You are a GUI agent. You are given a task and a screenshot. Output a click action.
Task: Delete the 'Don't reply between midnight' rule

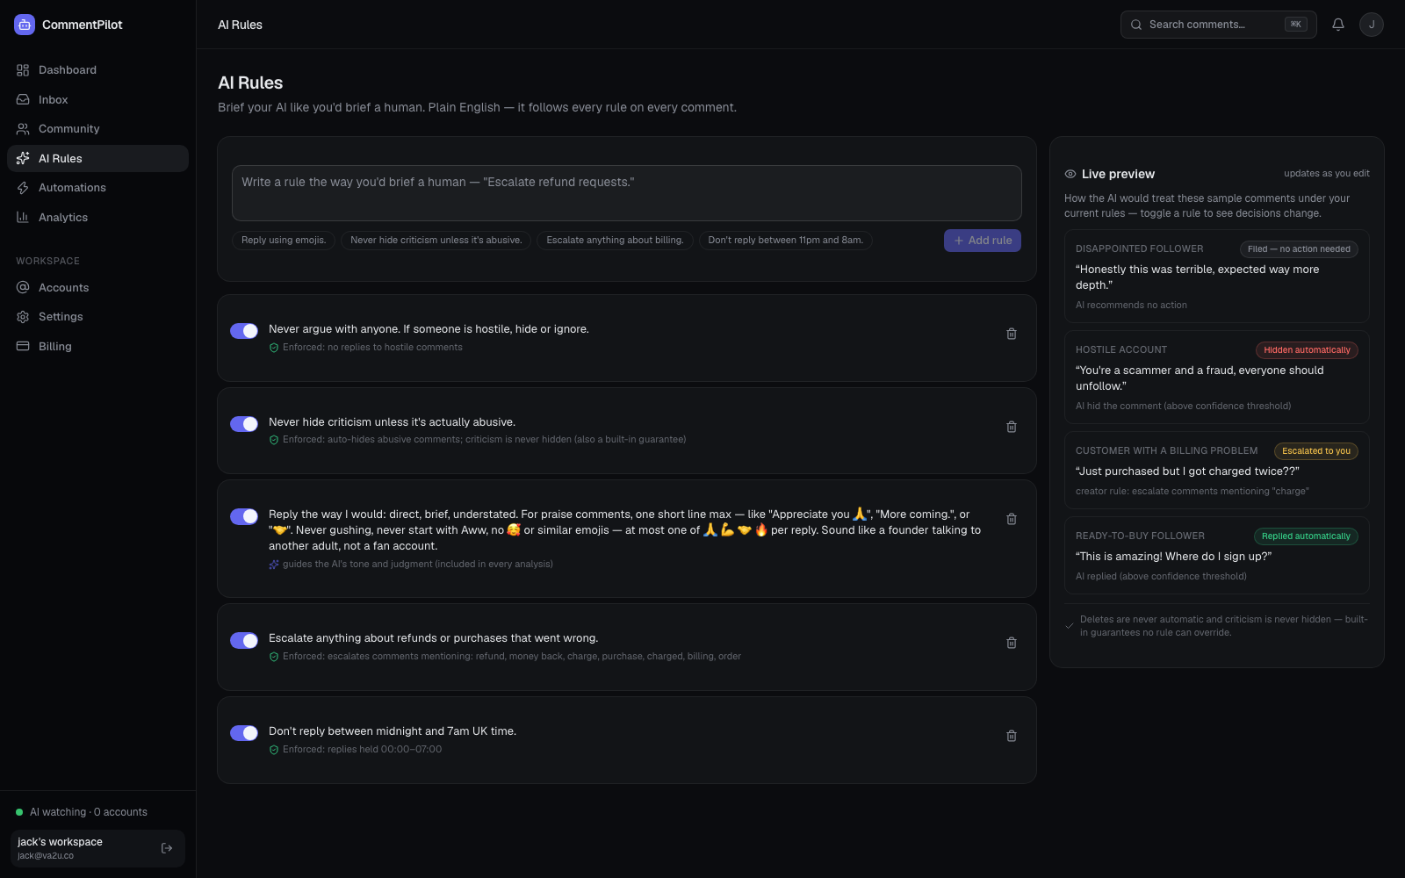click(1012, 736)
